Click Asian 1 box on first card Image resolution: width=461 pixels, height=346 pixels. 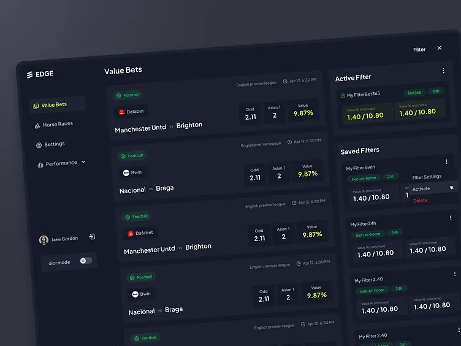(x=274, y=112)
